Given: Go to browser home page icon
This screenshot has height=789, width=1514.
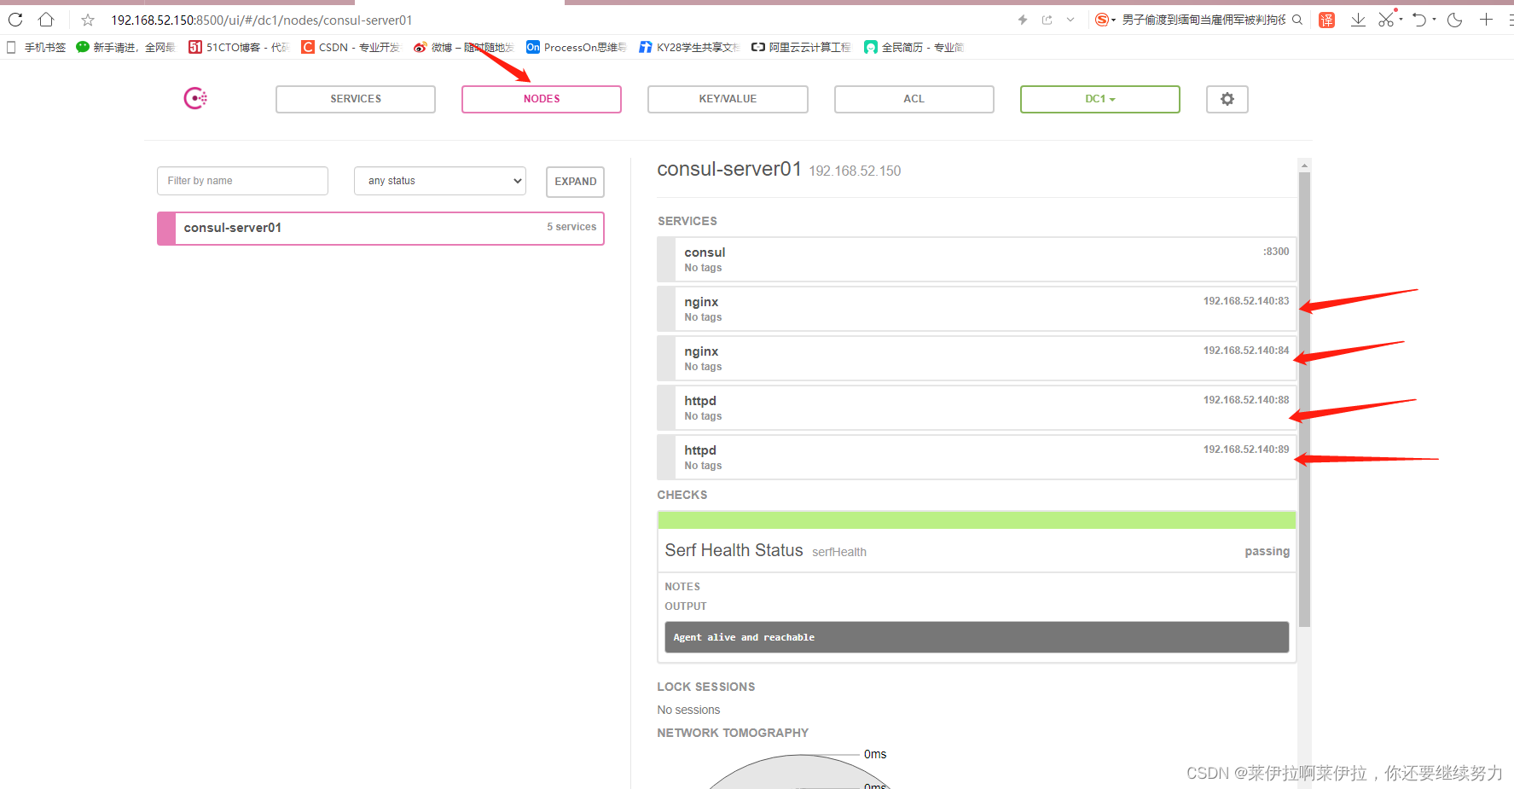Looking at the screenshot, I should tap(46, 20).
